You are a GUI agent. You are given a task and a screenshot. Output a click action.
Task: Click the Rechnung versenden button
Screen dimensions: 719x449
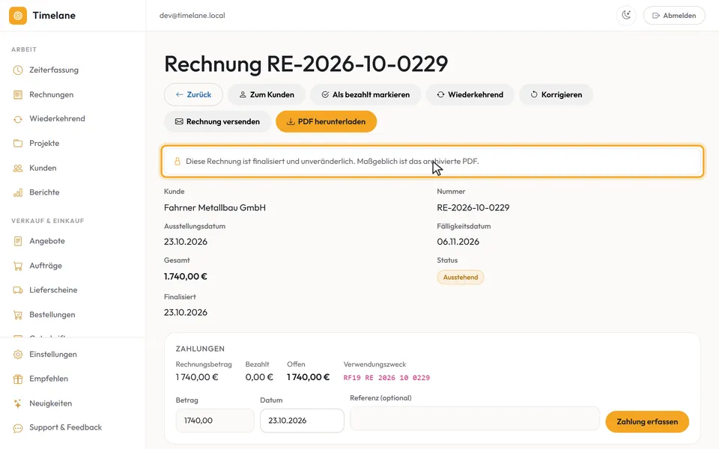click(x=217, y=122)
